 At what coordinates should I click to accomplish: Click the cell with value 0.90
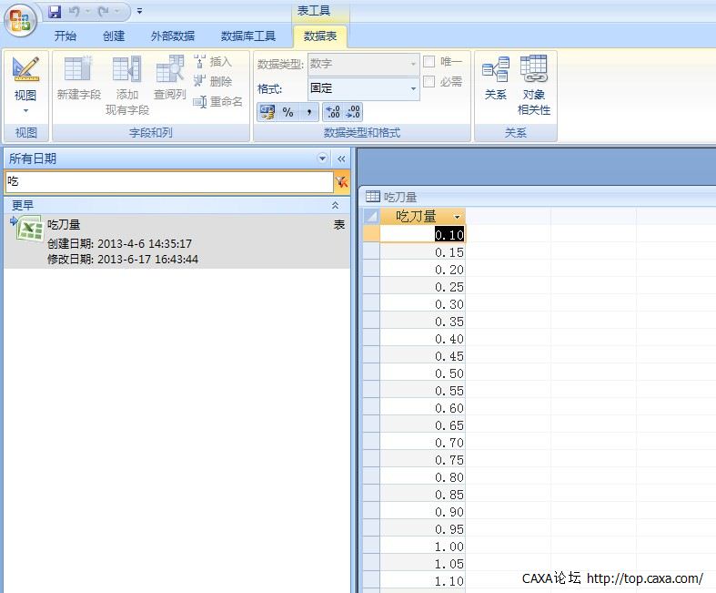pos(422,512)
